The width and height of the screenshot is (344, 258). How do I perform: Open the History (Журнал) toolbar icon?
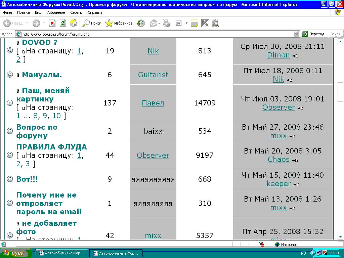click(141, 23)
